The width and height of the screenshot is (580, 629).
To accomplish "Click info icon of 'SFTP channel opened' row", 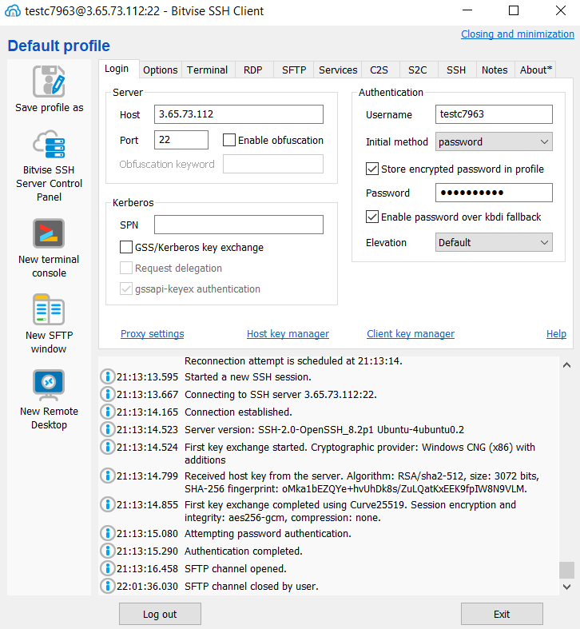I will pyautogui.click(x=107, y=569).
